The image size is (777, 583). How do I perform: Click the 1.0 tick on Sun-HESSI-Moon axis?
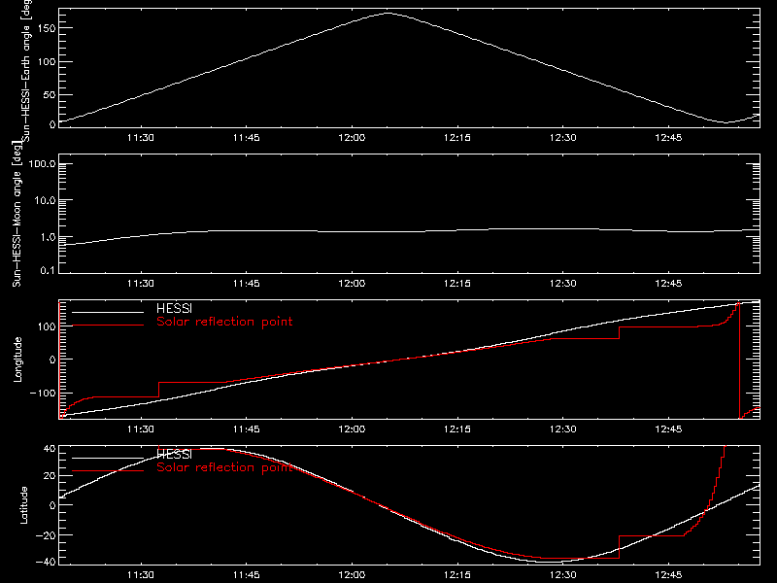(48, 237)
